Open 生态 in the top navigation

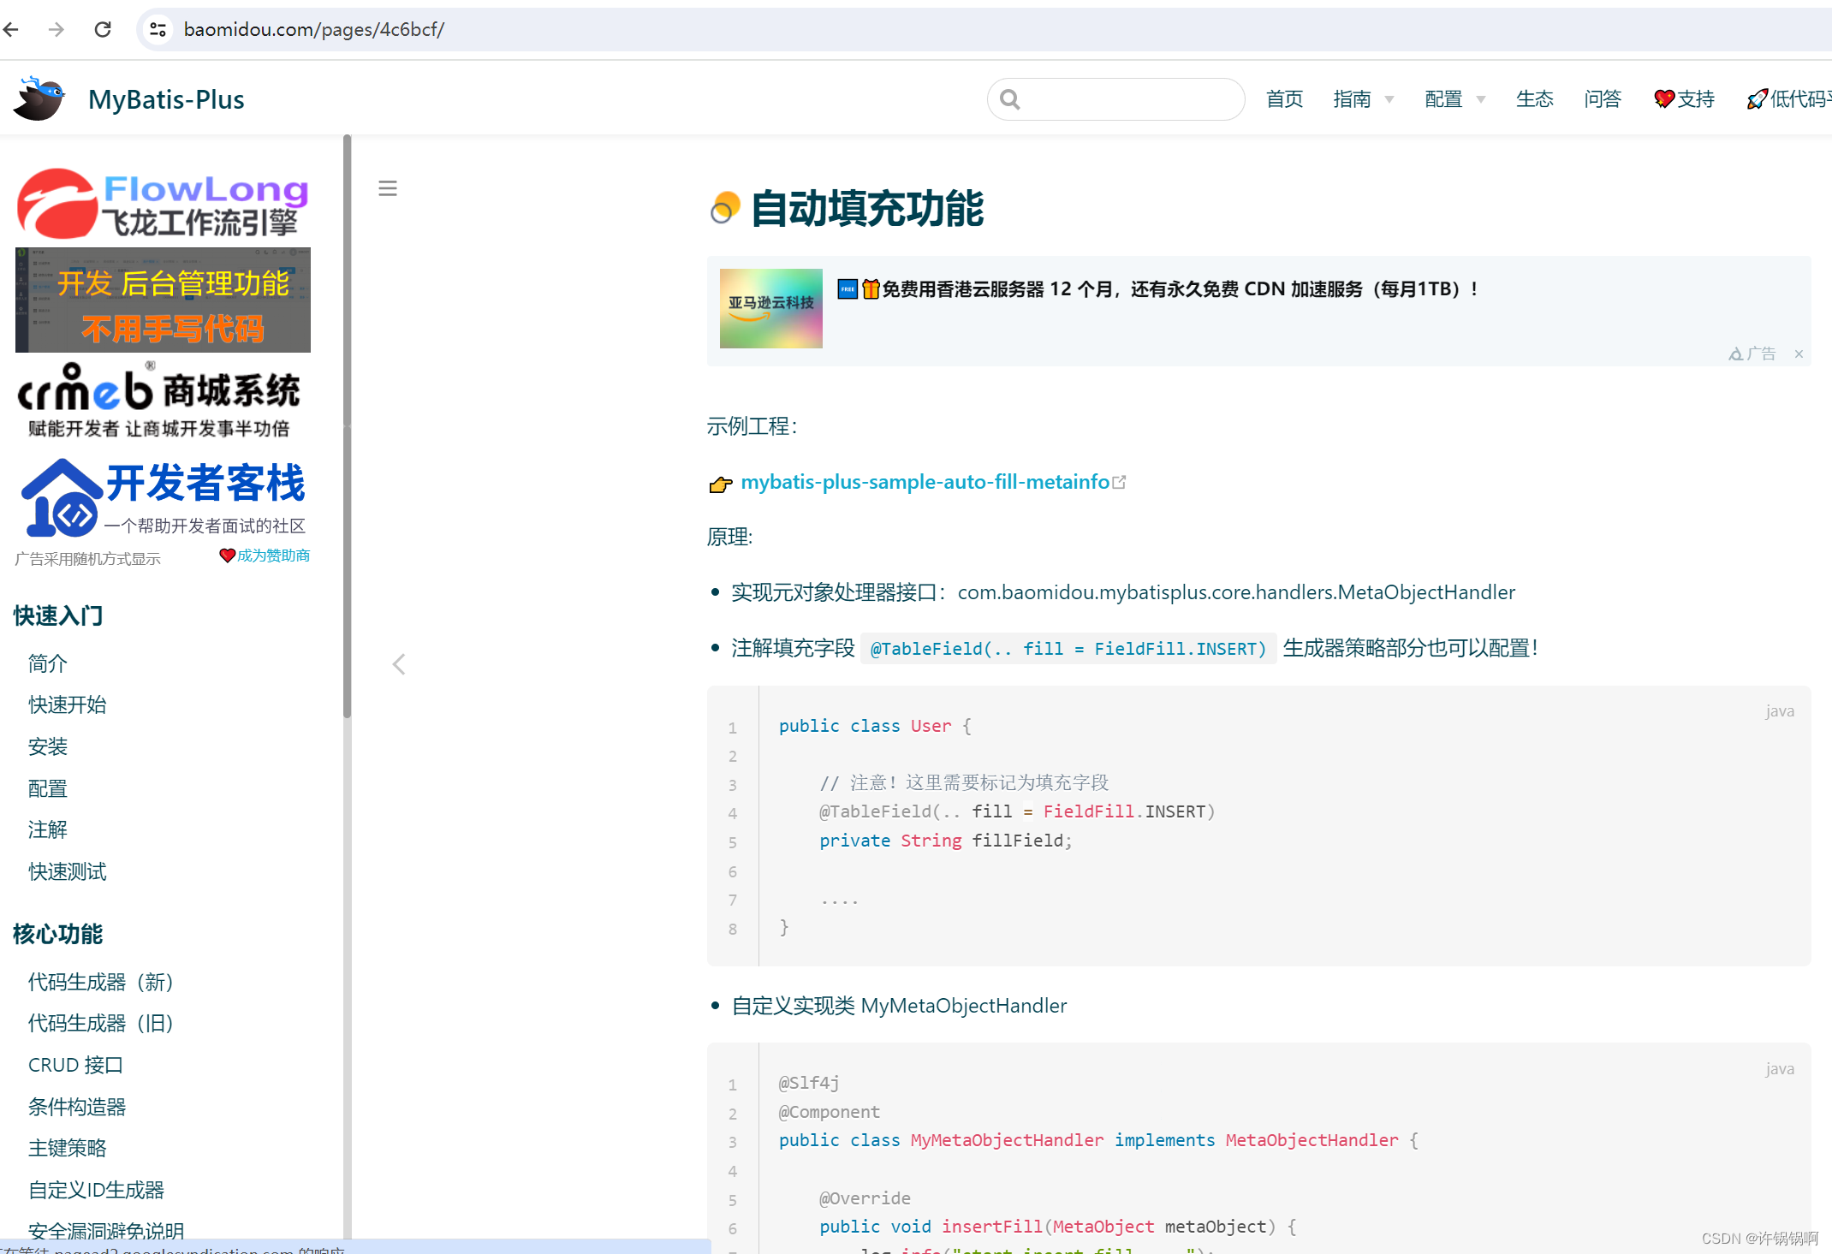(1534, 99)
